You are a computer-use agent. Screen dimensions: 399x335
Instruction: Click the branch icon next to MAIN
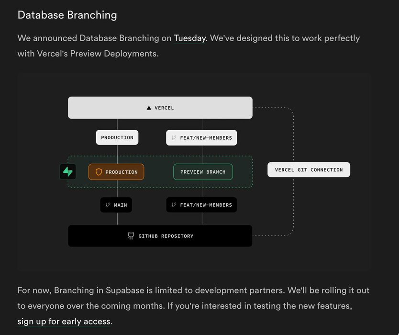pyautogui.click(x=108, y=205)
